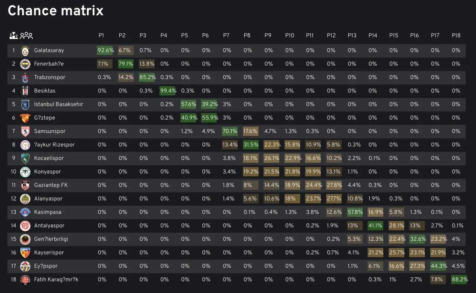Open the Konyaspor team name link

[47, 172]
